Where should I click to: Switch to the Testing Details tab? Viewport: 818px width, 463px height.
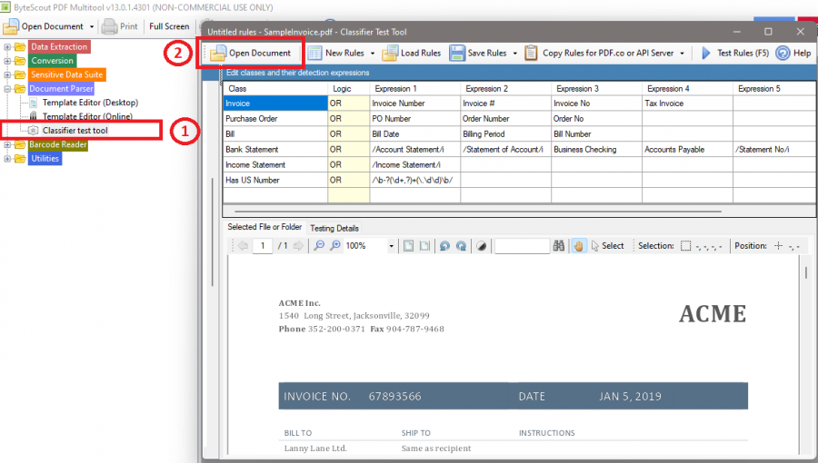[x=334, y=228]
